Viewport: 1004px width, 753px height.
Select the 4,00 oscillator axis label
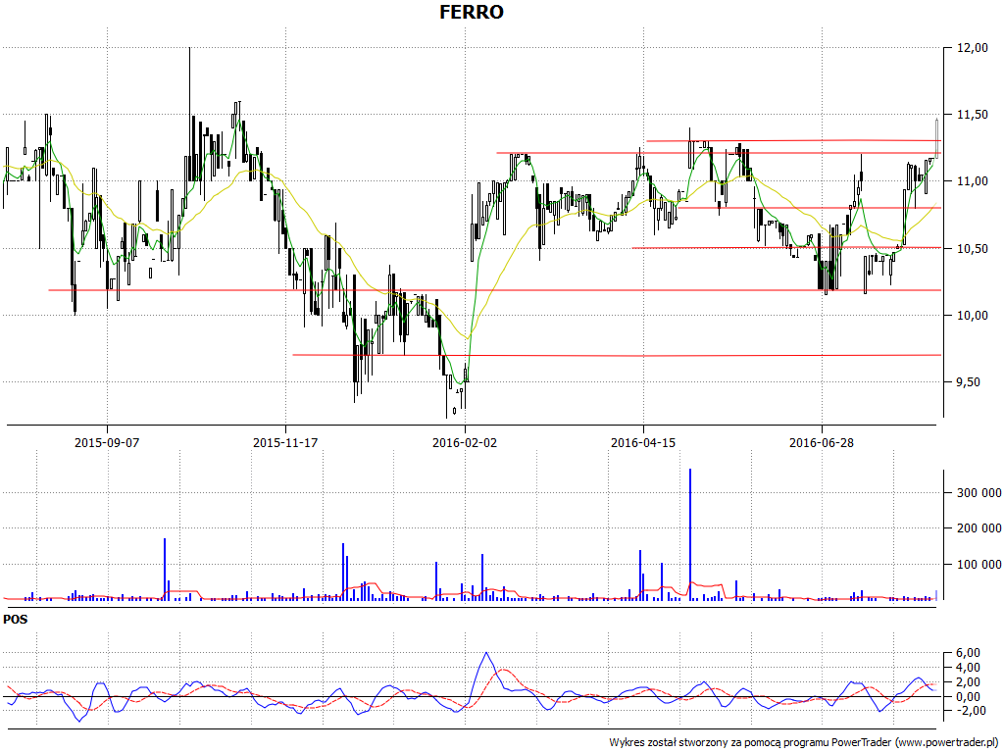tap(968, 668)
